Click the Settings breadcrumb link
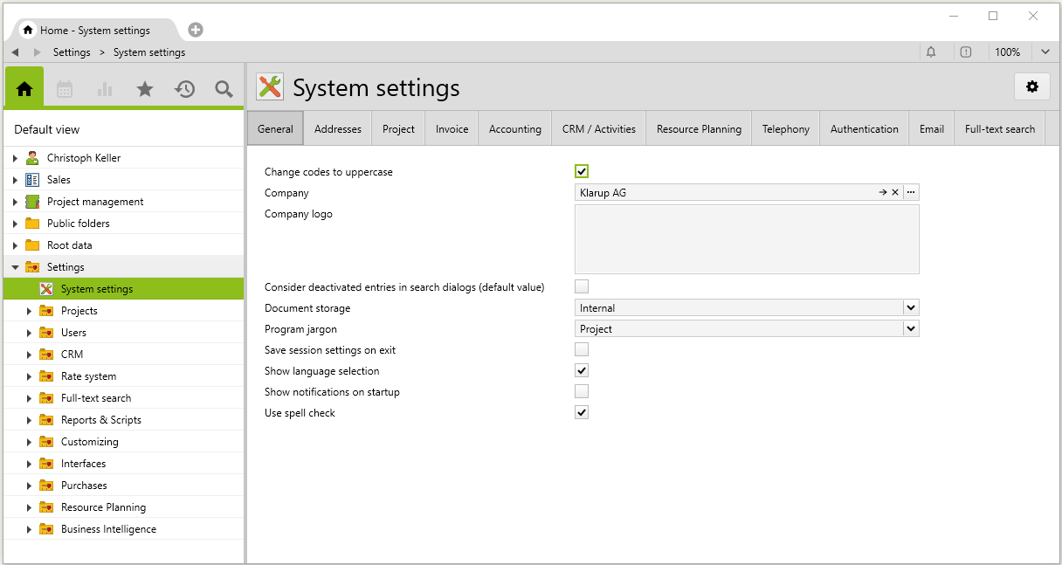 (72, 52)
